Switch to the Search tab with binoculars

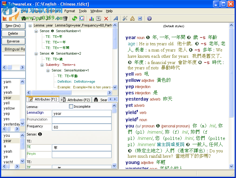pos(101,100)
